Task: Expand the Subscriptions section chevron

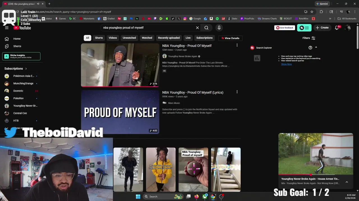Action: pyautogui.click(x=26, y=69)
